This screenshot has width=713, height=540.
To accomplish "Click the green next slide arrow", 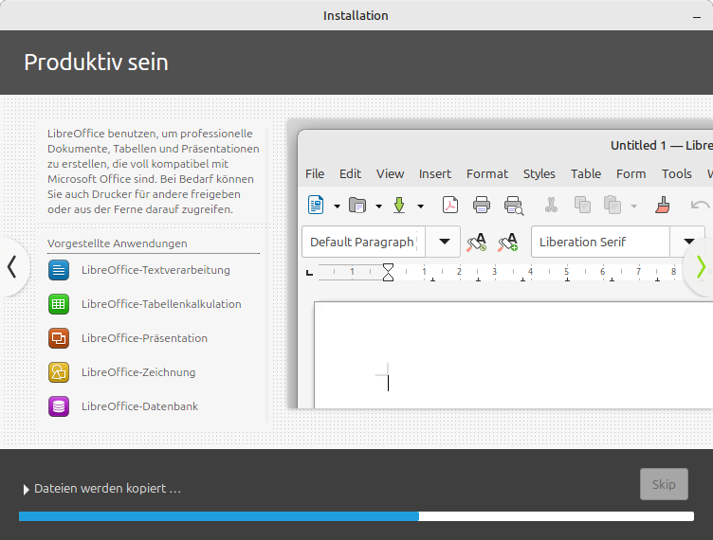I will [702, 267].
